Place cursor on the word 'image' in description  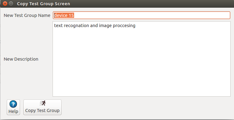[105, 26]
